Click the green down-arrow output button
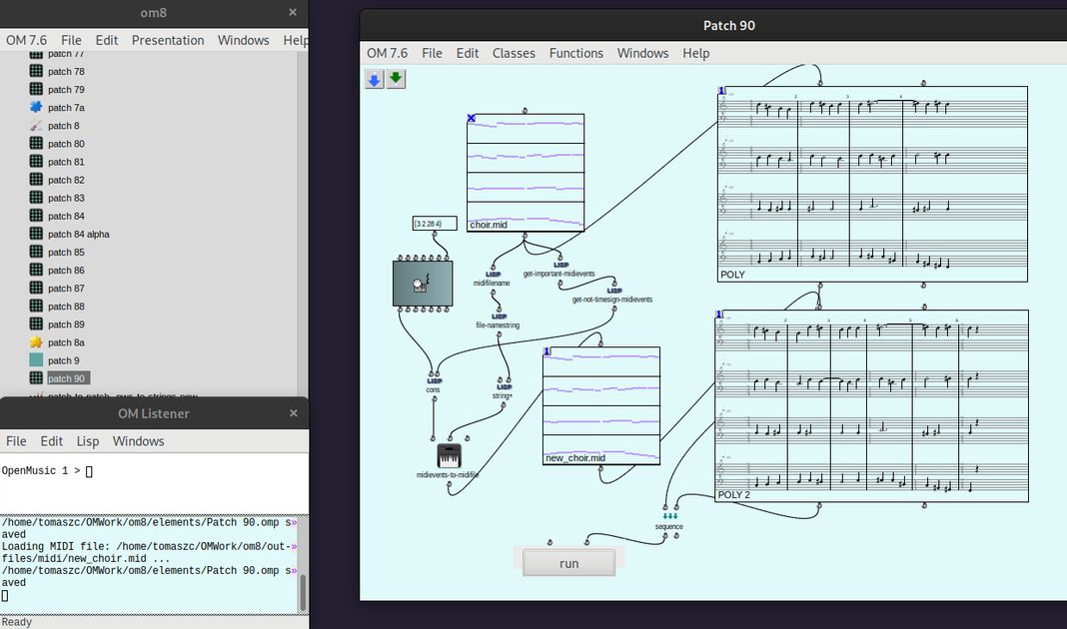This screenshot has height=629, width=1067. [x=397, y=80]
